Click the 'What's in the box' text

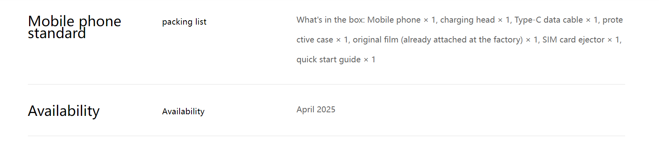coord(329,20)
